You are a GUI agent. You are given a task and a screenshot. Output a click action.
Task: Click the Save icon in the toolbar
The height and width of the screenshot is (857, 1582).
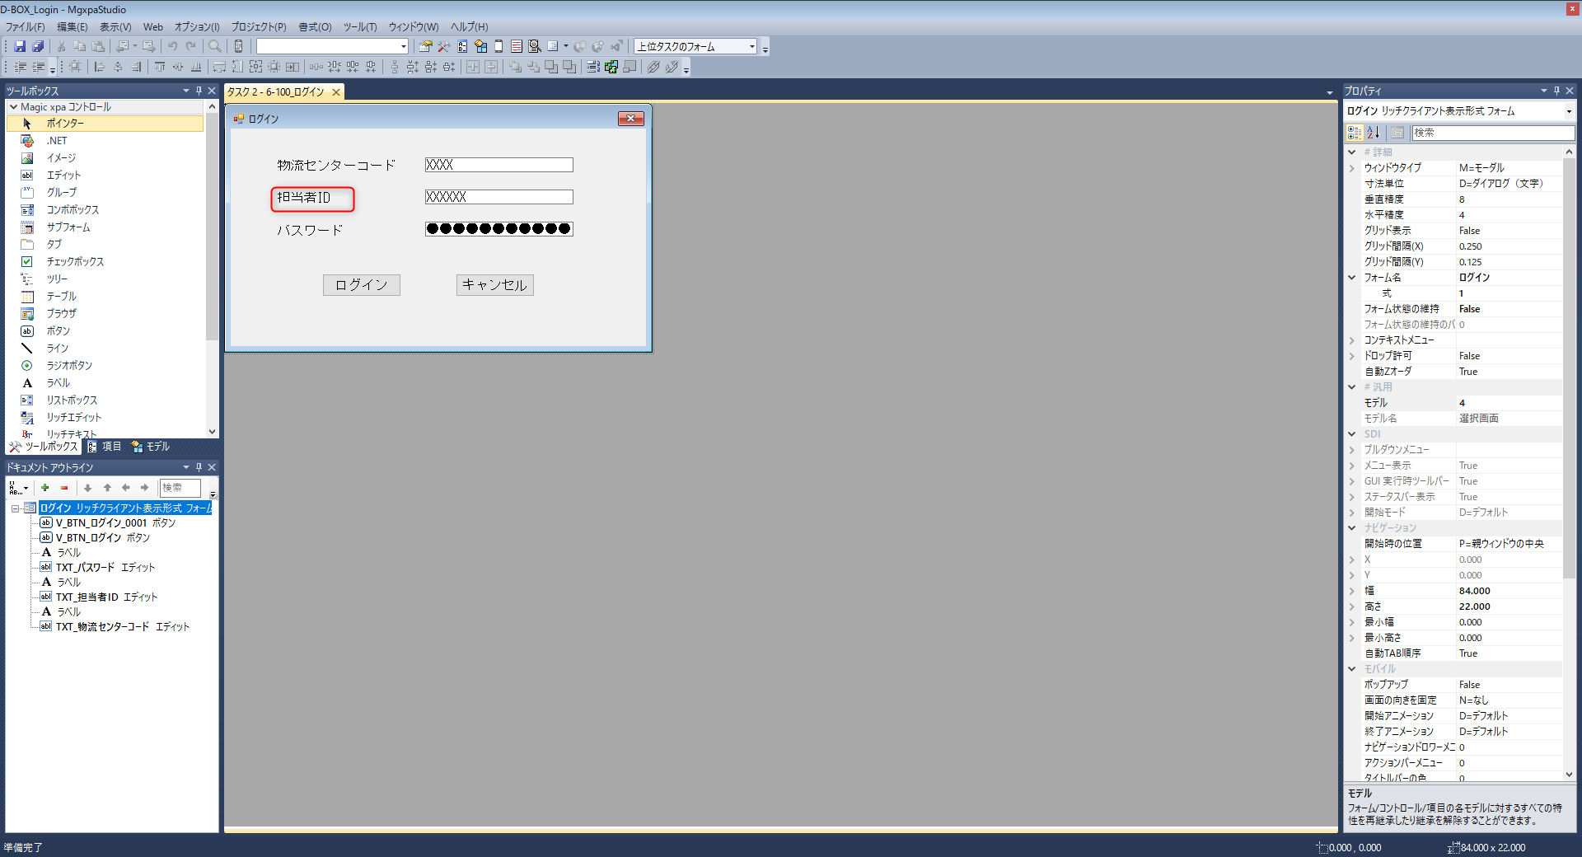click(x=20, y=46)
